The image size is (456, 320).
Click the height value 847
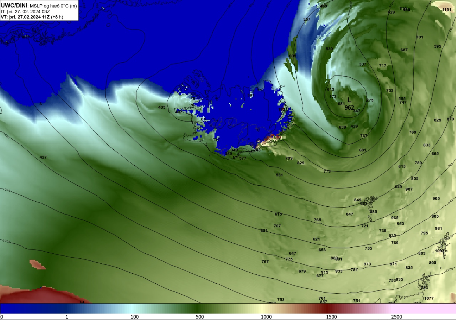point(349,214)
